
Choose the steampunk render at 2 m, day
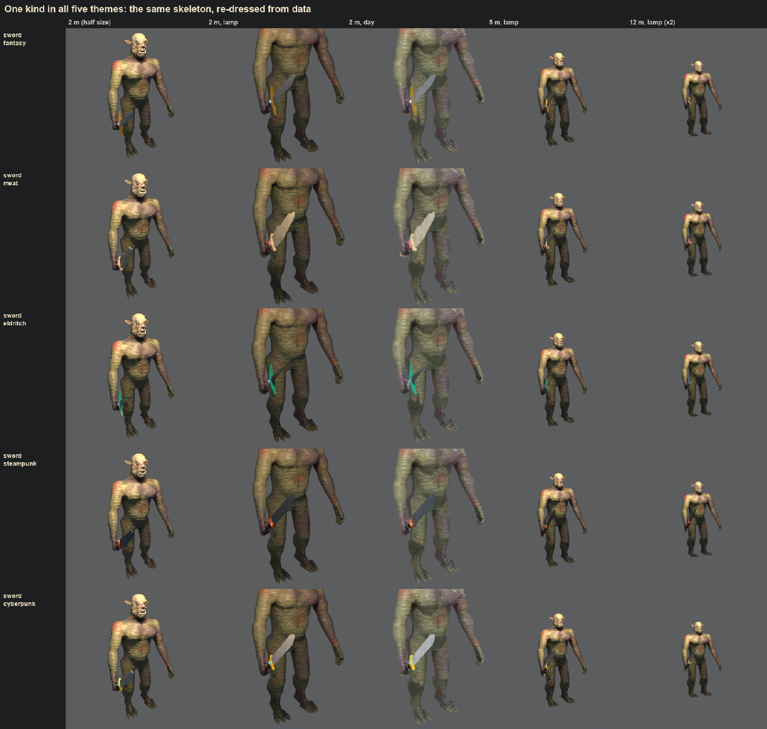[x=417, y=519]
